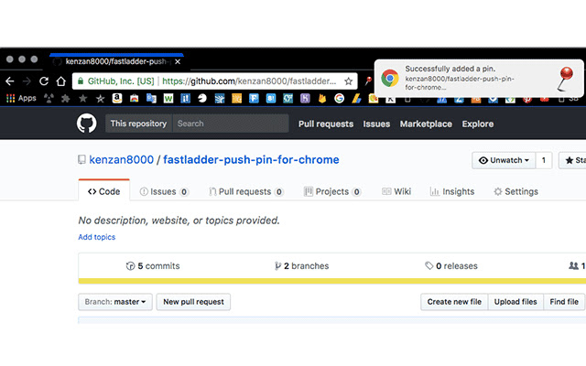Open the Amazon bookmark
Screen dimensions: 586x366
pyautogui.click(x=117, y=98)
